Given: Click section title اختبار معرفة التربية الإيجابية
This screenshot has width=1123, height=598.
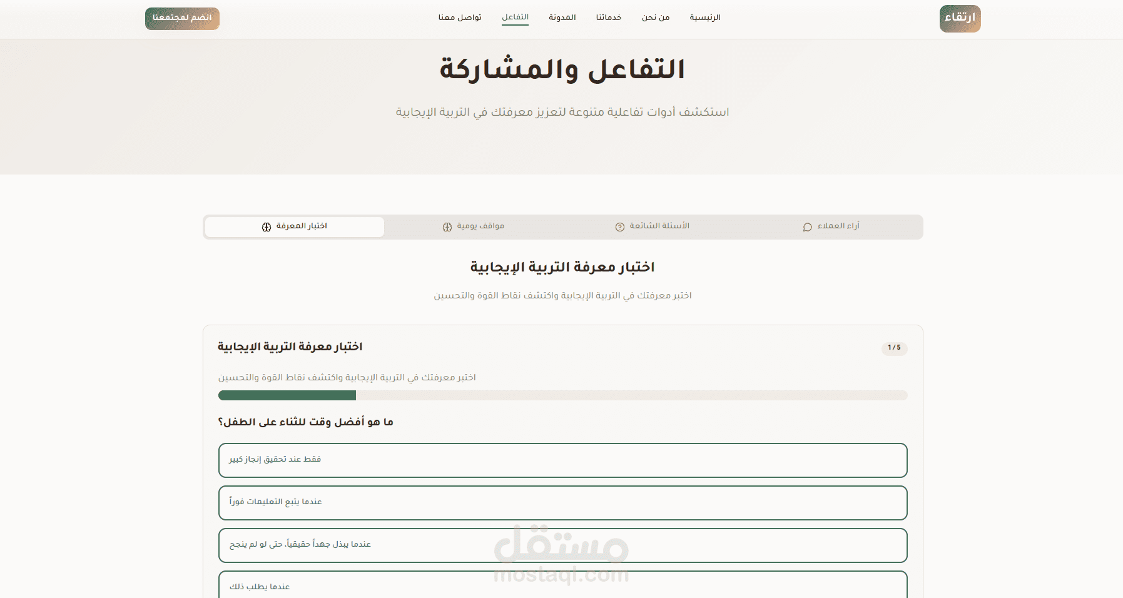Looking at the screenshot, I should point(562,267).
